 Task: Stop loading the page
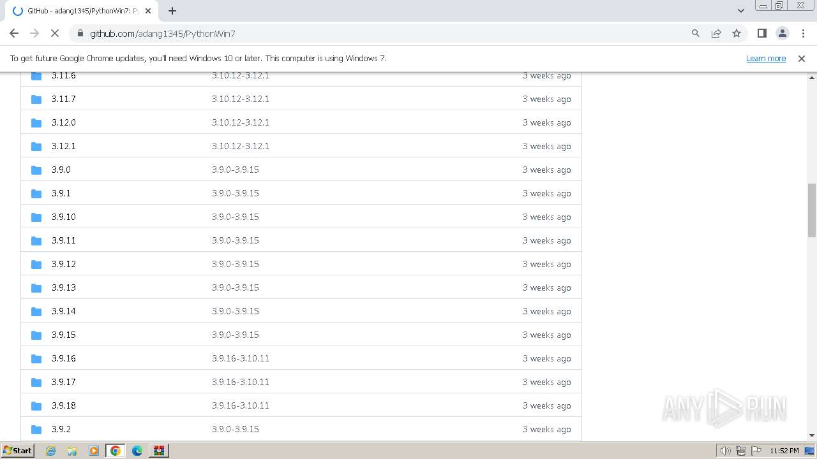coord(55,33)
